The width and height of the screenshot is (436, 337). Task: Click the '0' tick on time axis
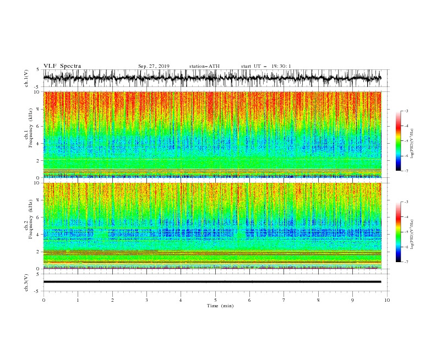[43, 300]
